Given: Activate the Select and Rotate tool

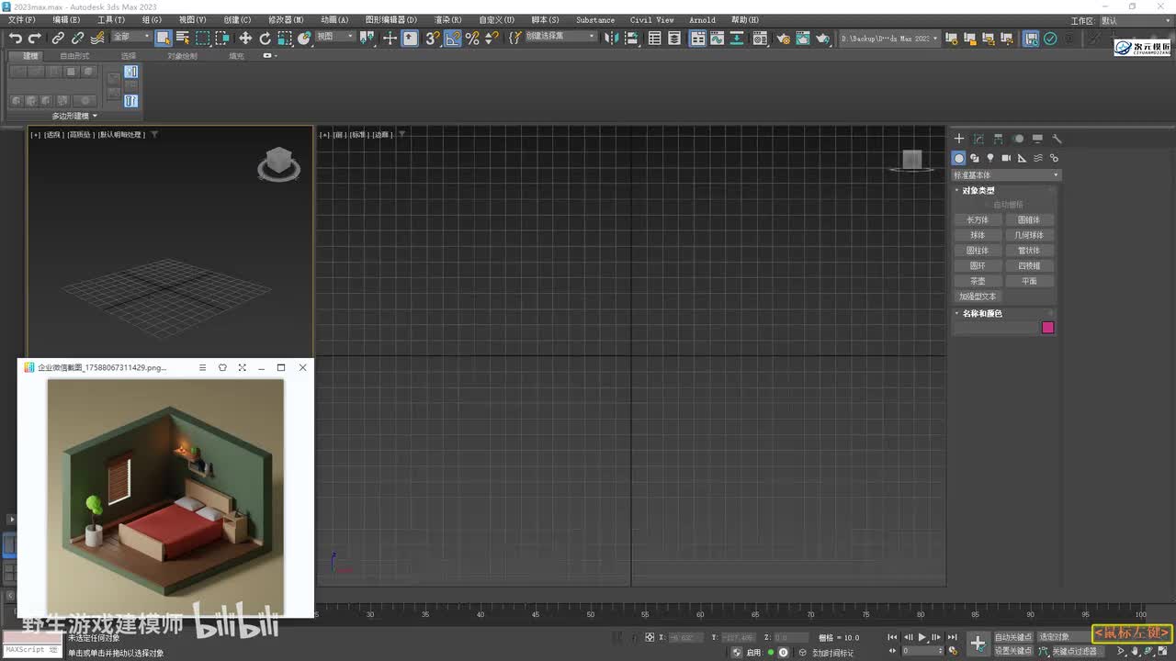Looking at the screenshot, I should 265,38.
